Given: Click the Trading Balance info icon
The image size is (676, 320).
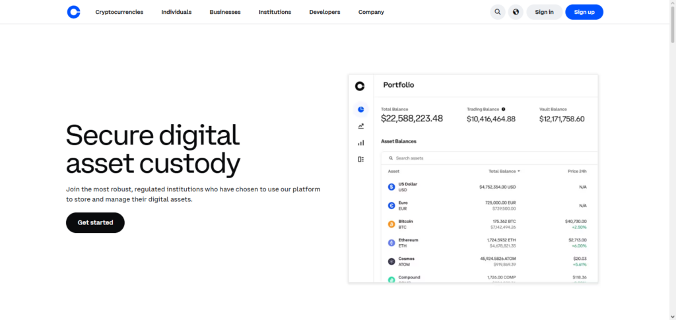Looking at the screenshot, I should (504, 110).
